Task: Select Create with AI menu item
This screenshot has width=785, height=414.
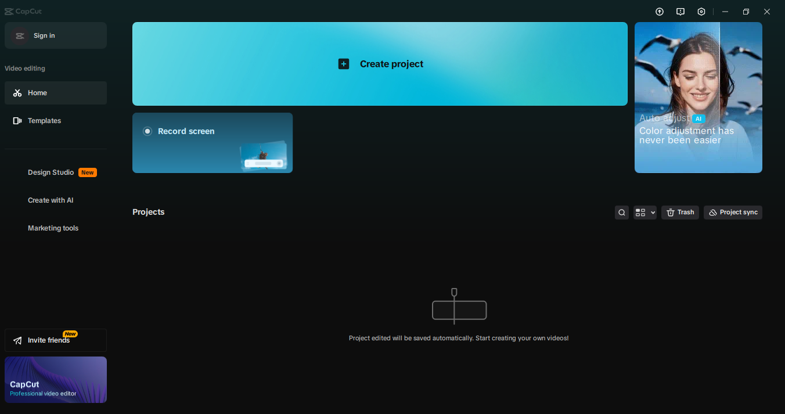Action: pos(51,200)
